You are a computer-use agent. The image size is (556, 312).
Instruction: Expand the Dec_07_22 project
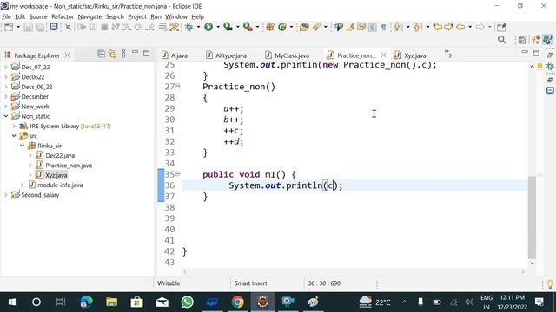(6, 67)
